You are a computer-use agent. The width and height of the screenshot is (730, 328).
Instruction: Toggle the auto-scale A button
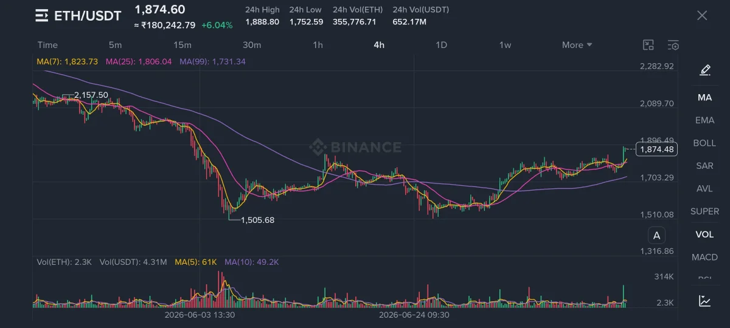(656, 236)
